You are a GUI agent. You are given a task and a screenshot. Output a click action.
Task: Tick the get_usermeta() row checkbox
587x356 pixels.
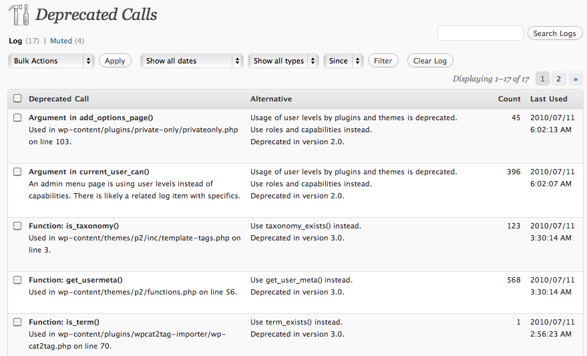[x=17, y=280]
